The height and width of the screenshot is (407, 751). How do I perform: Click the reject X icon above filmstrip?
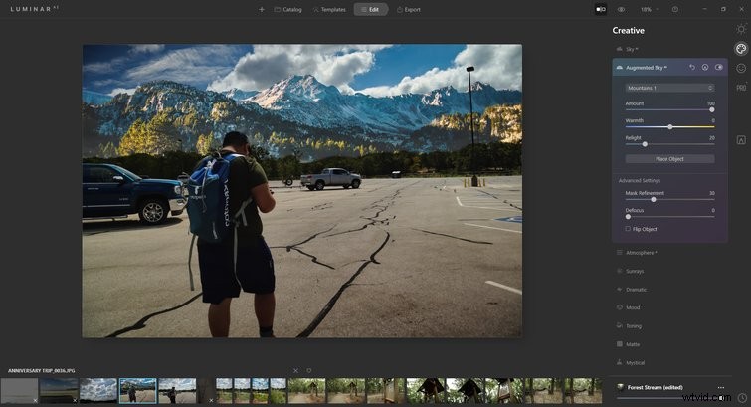(295, 371)
